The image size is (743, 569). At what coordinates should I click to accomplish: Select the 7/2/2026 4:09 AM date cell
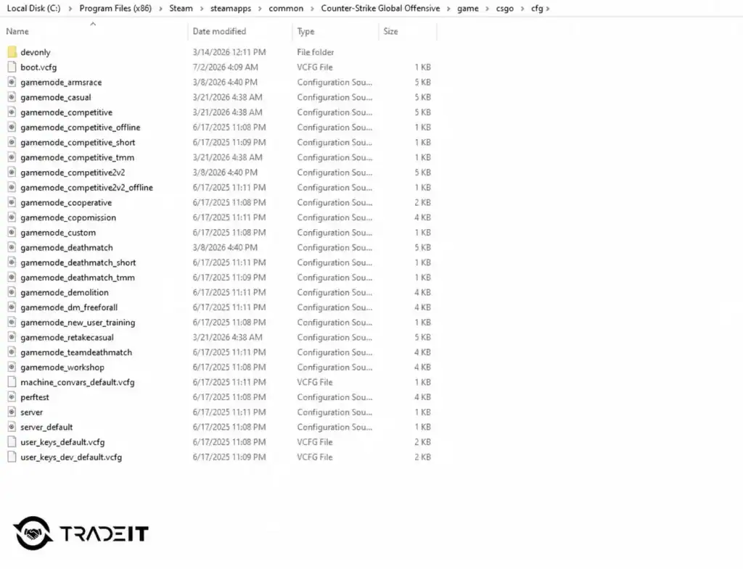tap(226, 67)
